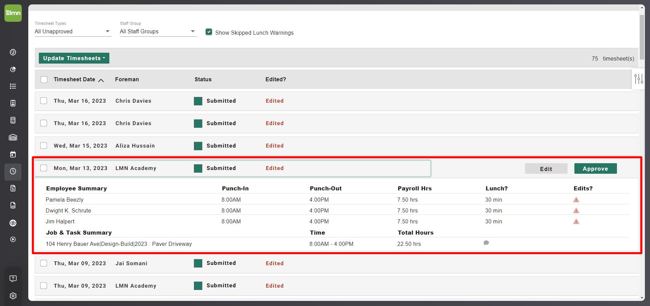This screenshot has height=306, width=650.
Task: Check the second Thu, Mar 16 Chris Davies row
Action: pyautogui.click(x=44, y=123)
